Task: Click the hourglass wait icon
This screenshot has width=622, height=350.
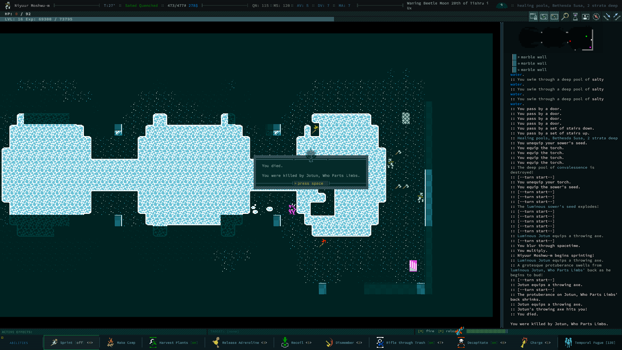Action: 575,17
